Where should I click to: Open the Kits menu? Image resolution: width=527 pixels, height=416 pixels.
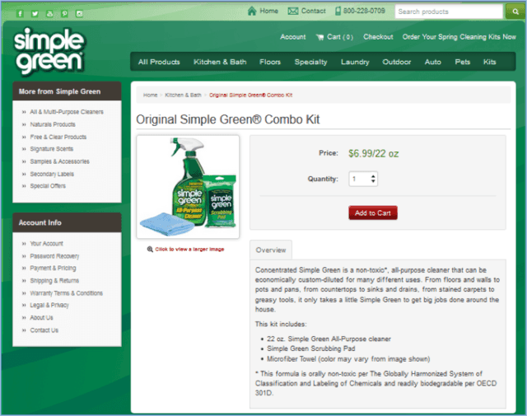coord(490,62)
